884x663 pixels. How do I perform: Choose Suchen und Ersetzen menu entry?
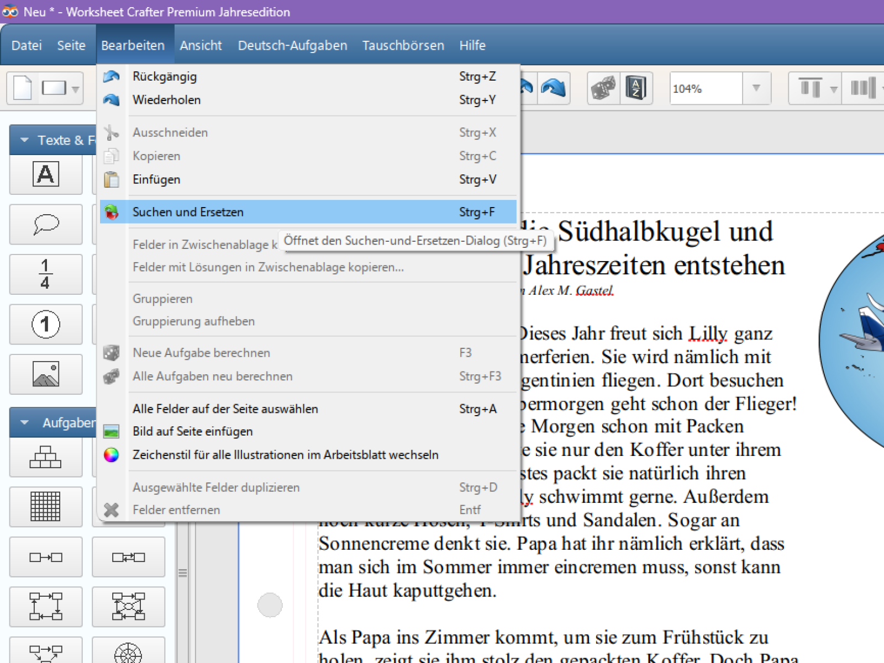[188, 212]
